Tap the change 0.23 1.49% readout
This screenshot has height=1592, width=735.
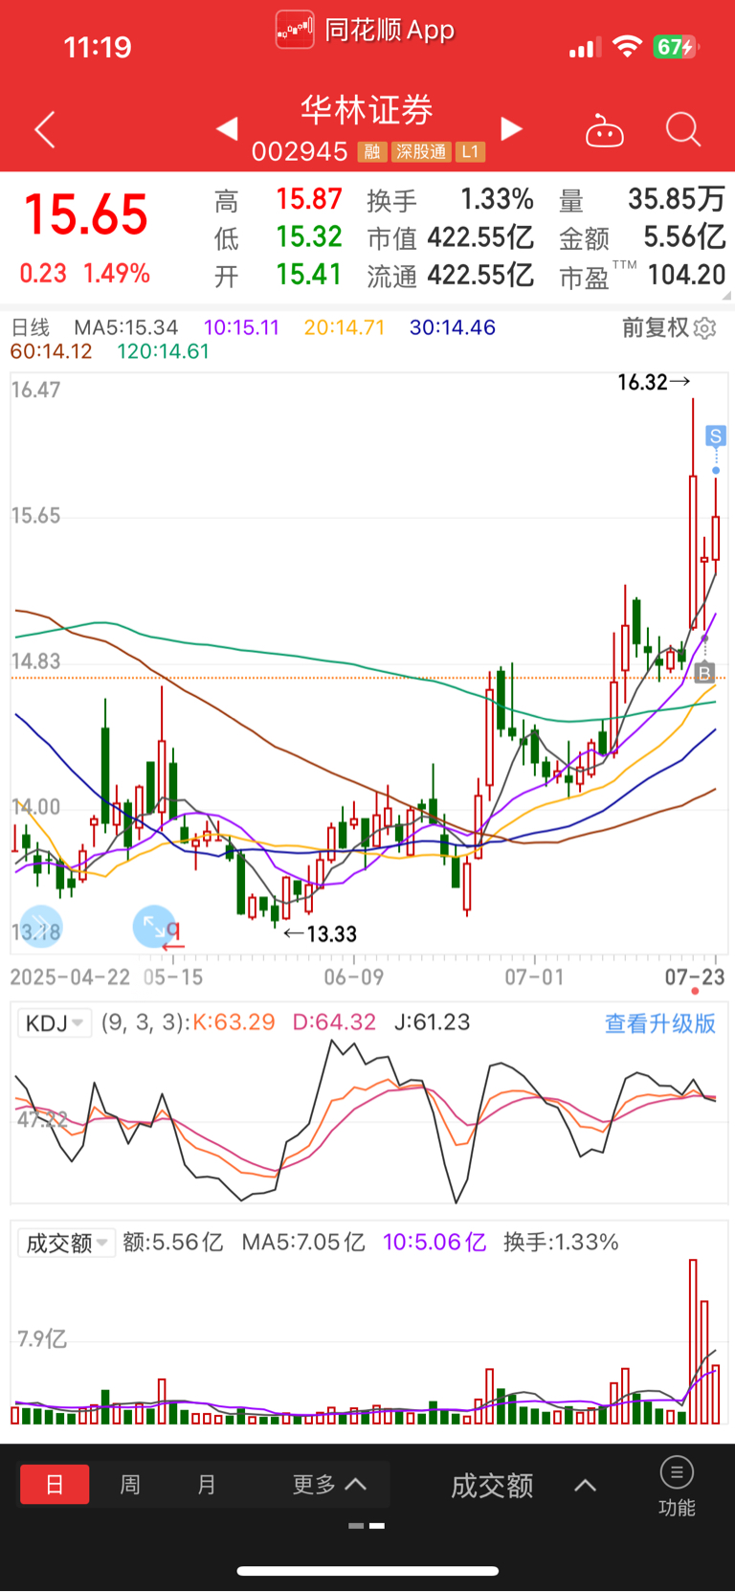point(85,274)
